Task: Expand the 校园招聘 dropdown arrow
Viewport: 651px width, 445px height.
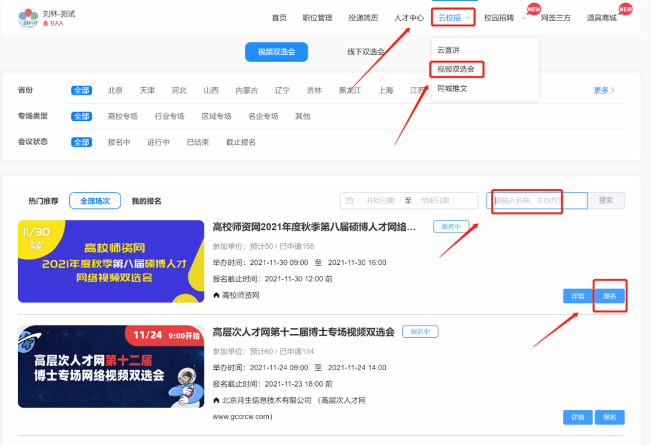Action: 523,18
